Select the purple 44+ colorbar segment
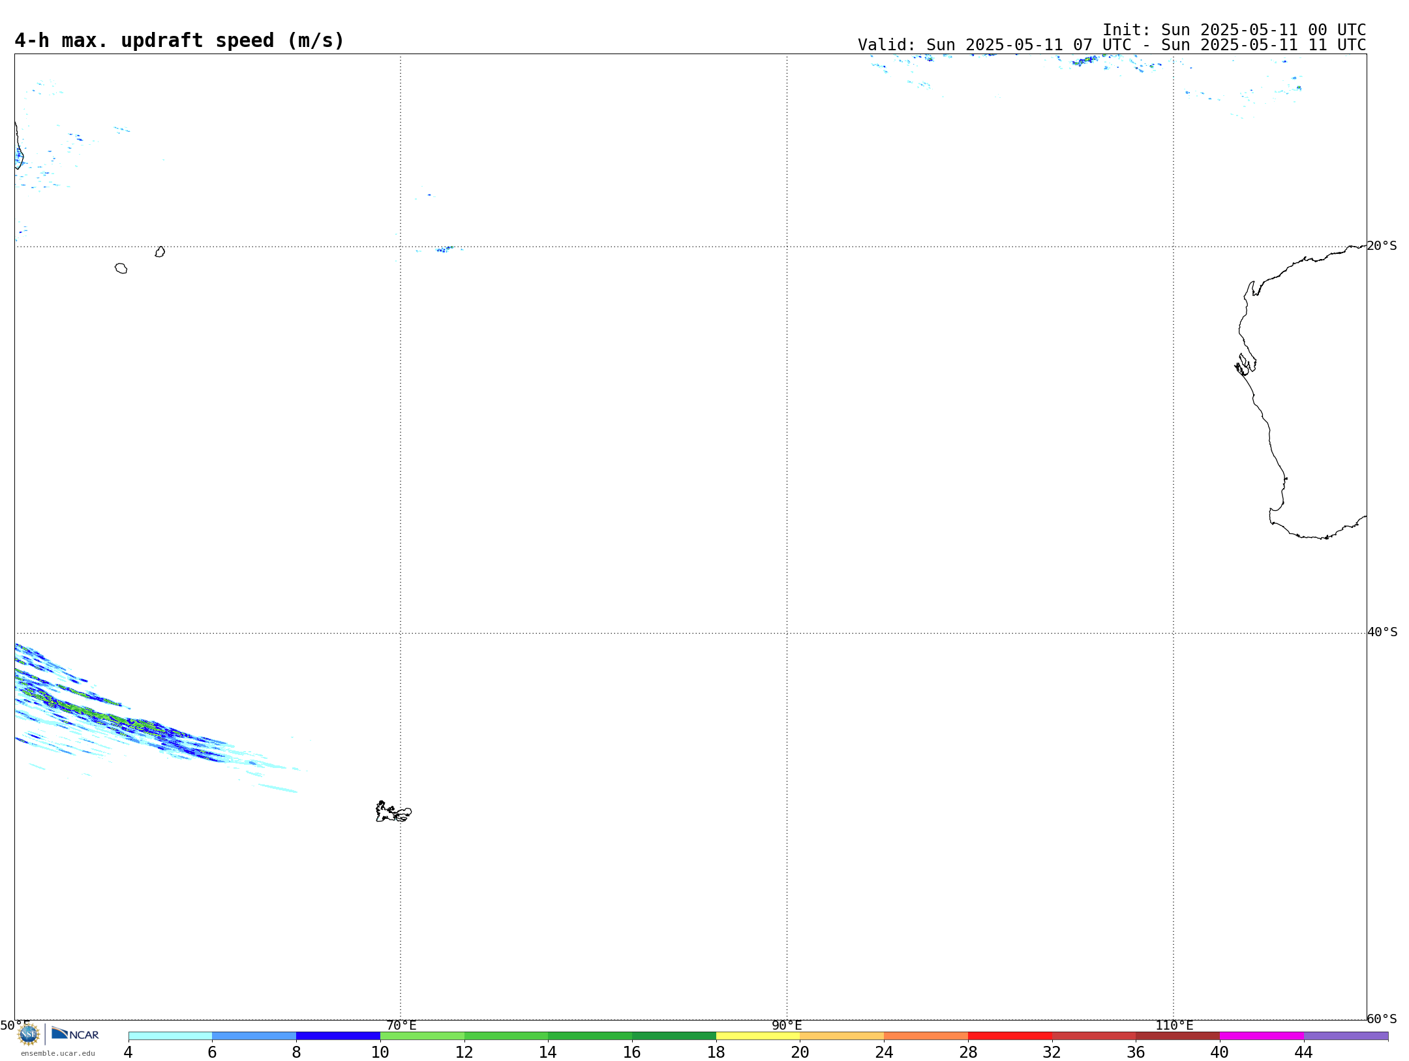 [x=1346, y=1036]
